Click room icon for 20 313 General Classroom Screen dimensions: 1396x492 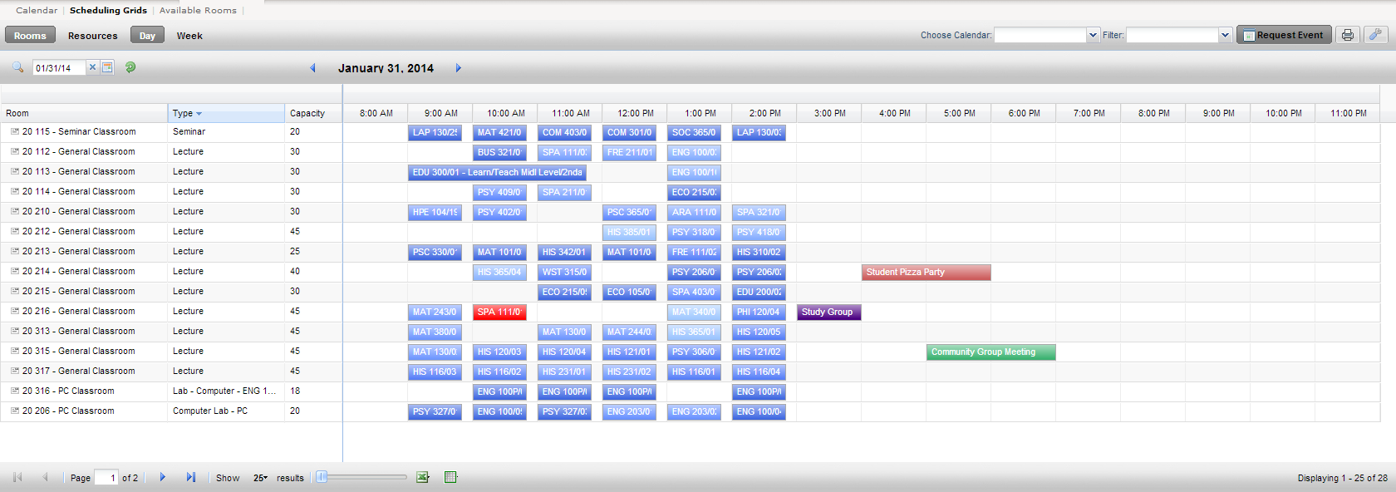click(x=15, y=331)
